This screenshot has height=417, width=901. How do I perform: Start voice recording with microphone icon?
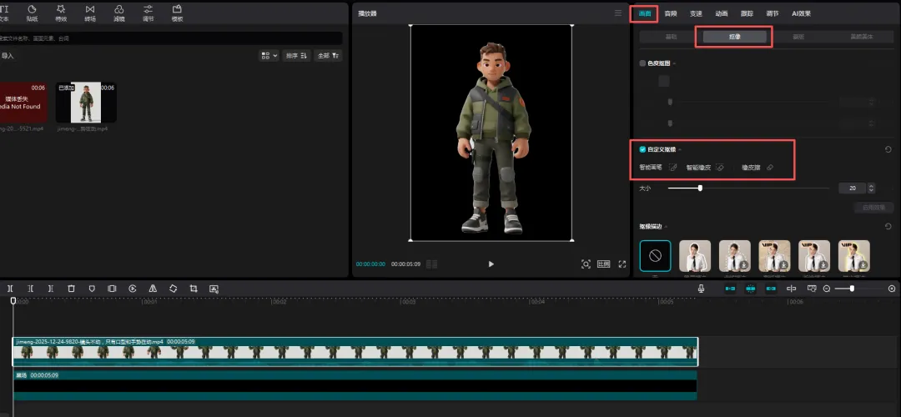702,289
